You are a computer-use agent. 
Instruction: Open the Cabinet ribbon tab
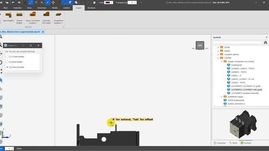(x=66, y=8)
